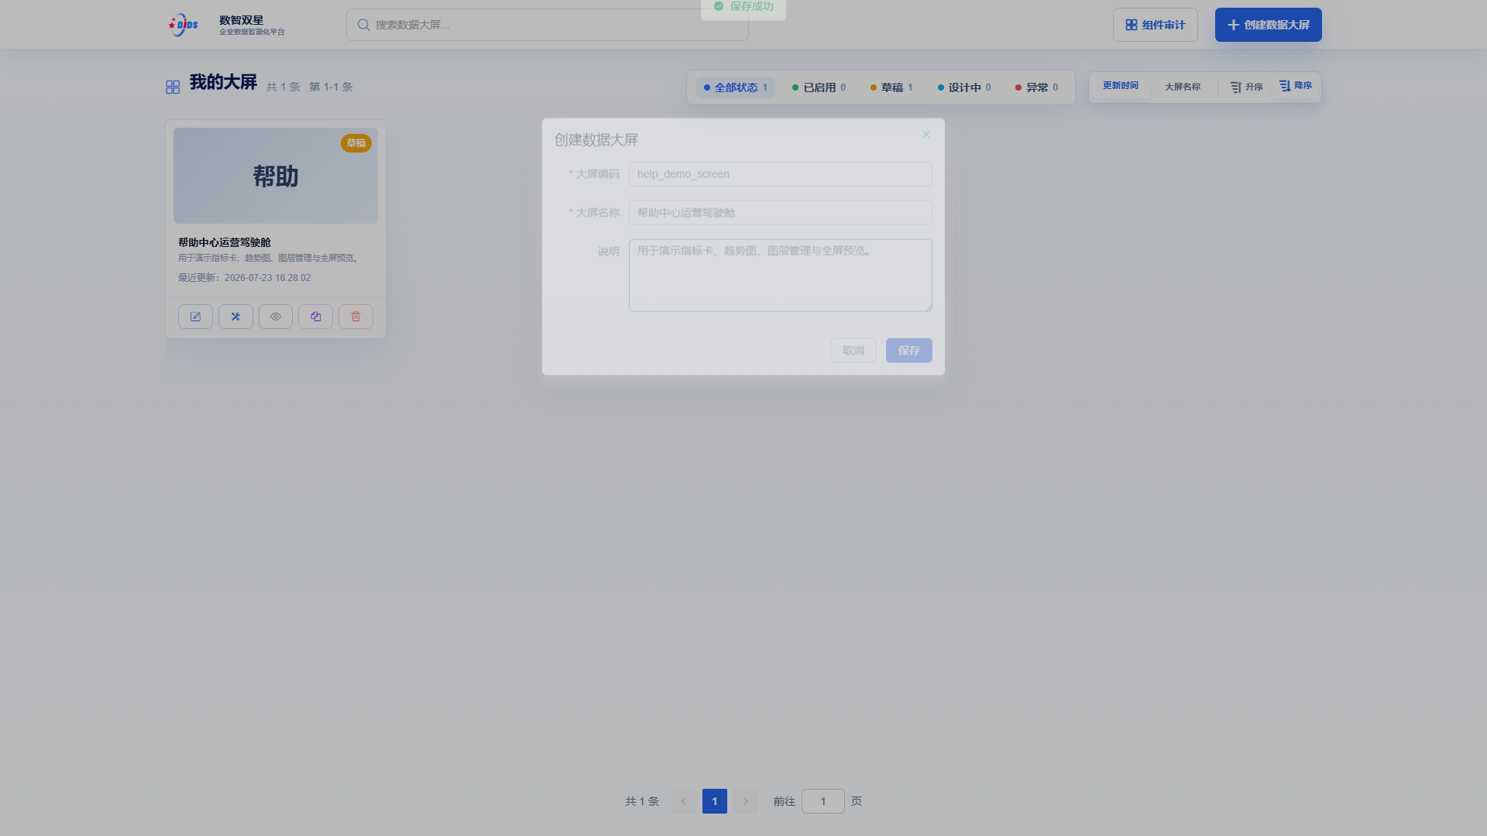Viewport: 1487px width, 836px height.
Task: Click the edit pencil icon on the card
Action: [x=195, y=317]
